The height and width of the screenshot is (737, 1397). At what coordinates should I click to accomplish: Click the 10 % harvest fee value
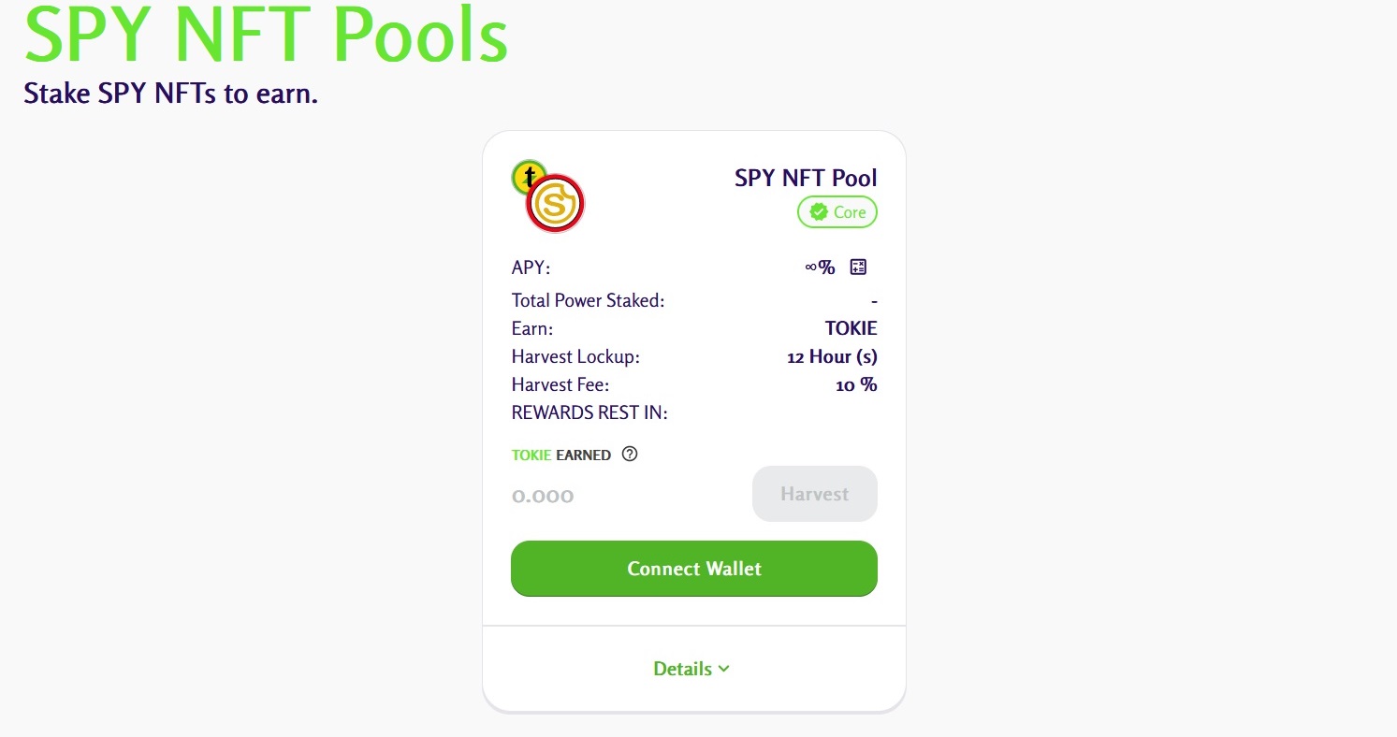pos(856,384)
